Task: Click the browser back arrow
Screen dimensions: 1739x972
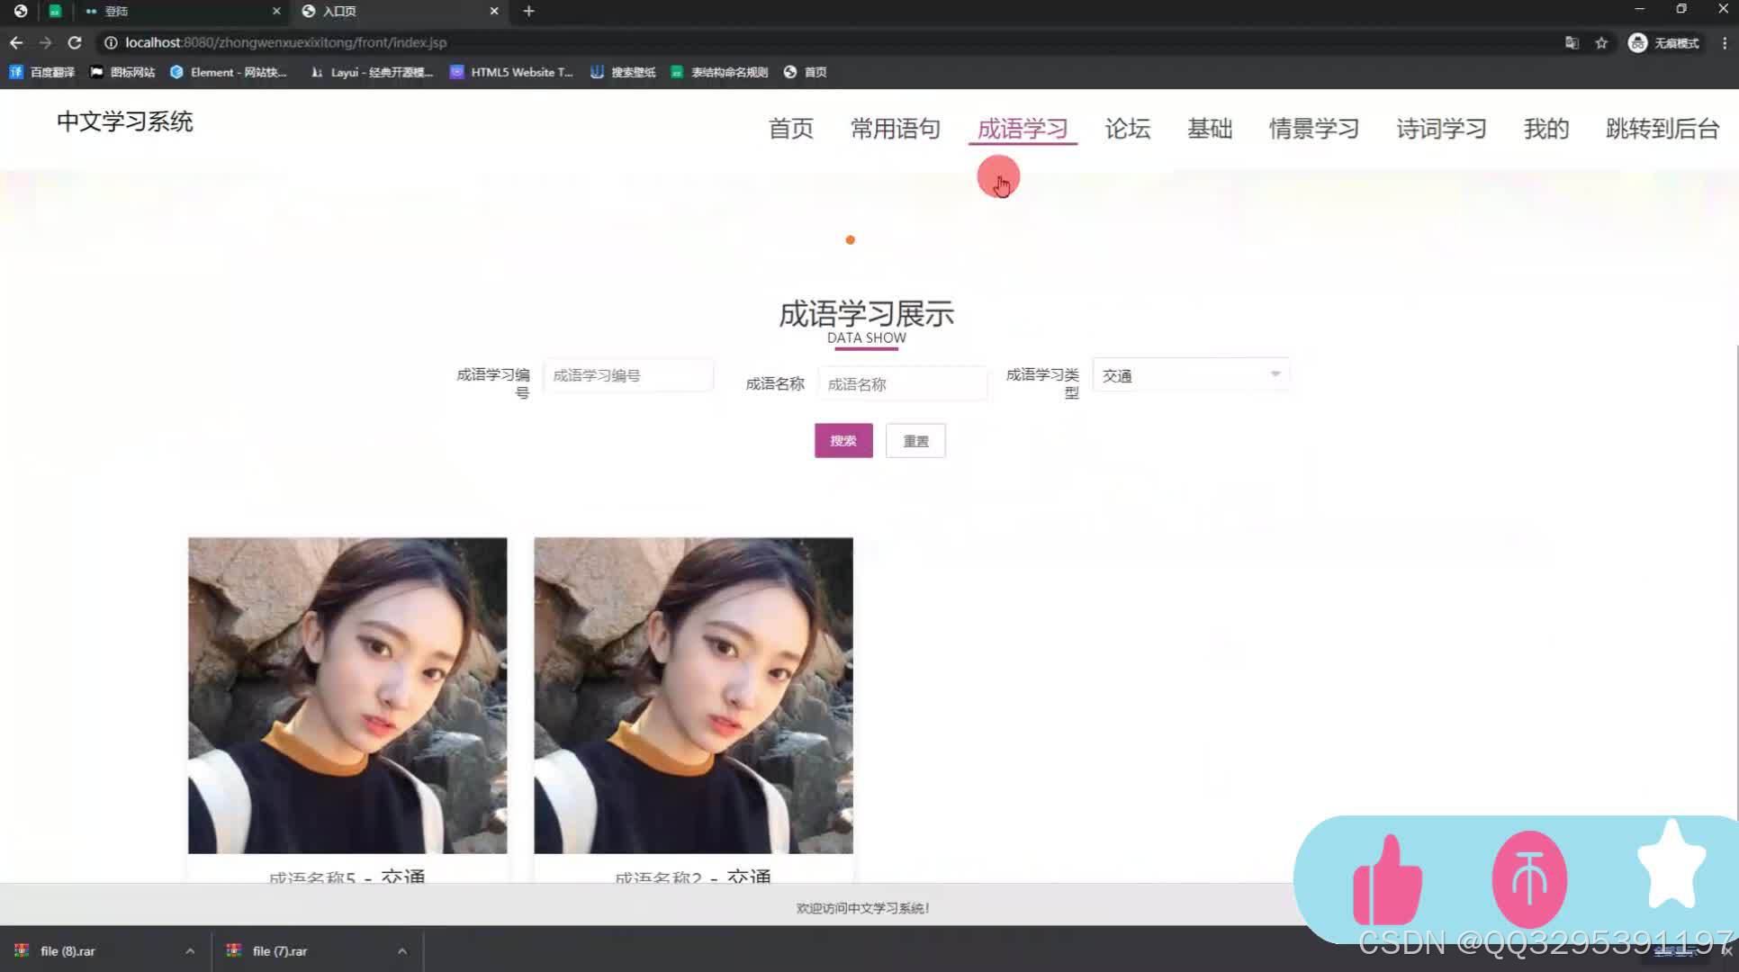Action: [16, 42]
